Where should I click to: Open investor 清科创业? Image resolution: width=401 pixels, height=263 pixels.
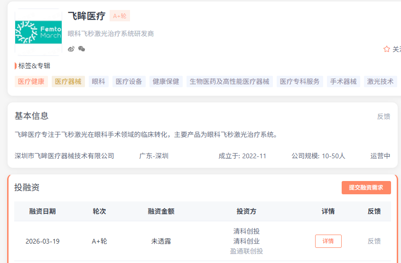pos(246,241)
